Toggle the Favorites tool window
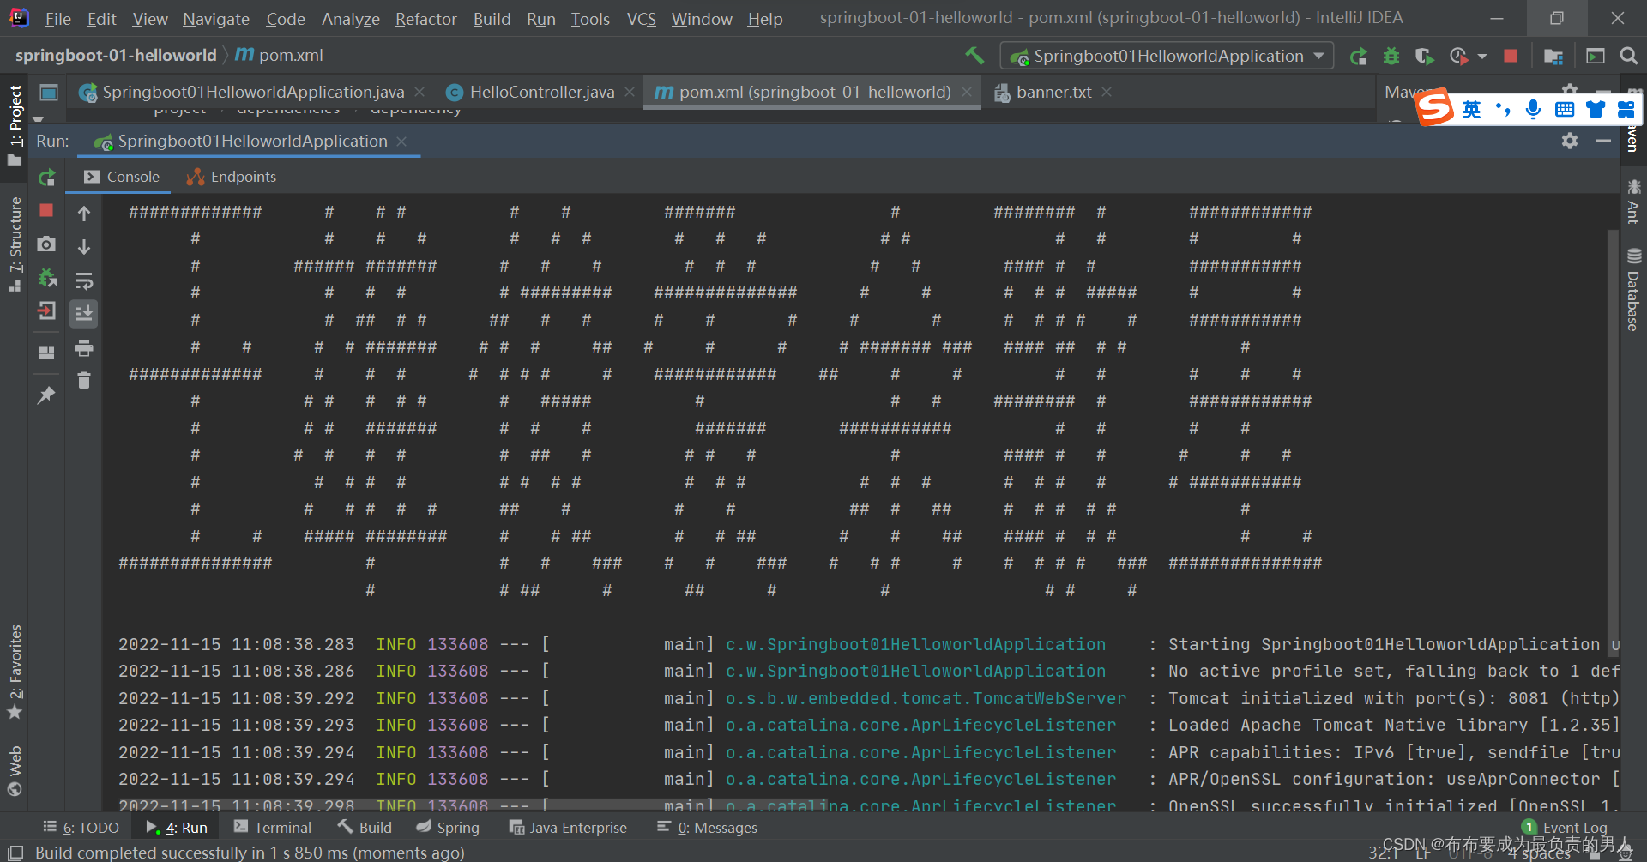This screenshot has width=1647, height=862. [x=15, y=672]
